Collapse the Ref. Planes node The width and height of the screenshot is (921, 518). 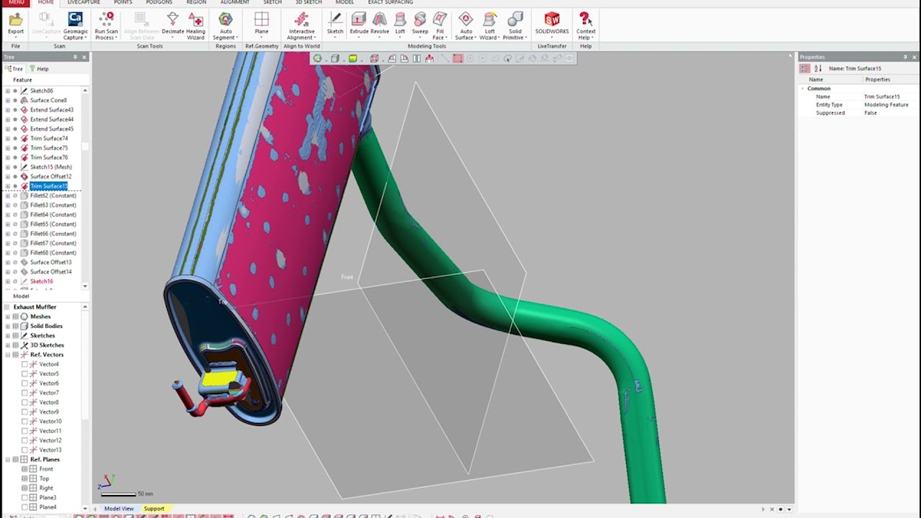[x=7, y=459]
